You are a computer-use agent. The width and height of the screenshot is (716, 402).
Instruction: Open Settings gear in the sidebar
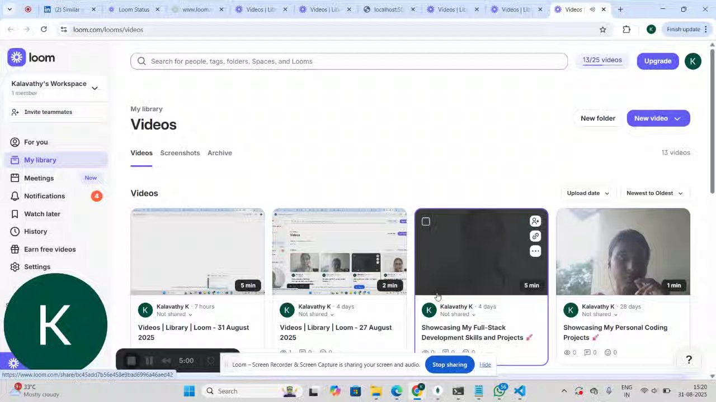point(15,267)
